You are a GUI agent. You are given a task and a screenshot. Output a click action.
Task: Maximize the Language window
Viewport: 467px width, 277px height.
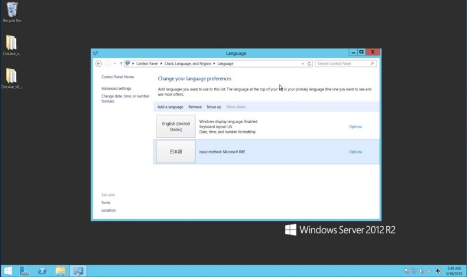click(x=361, y=52)
